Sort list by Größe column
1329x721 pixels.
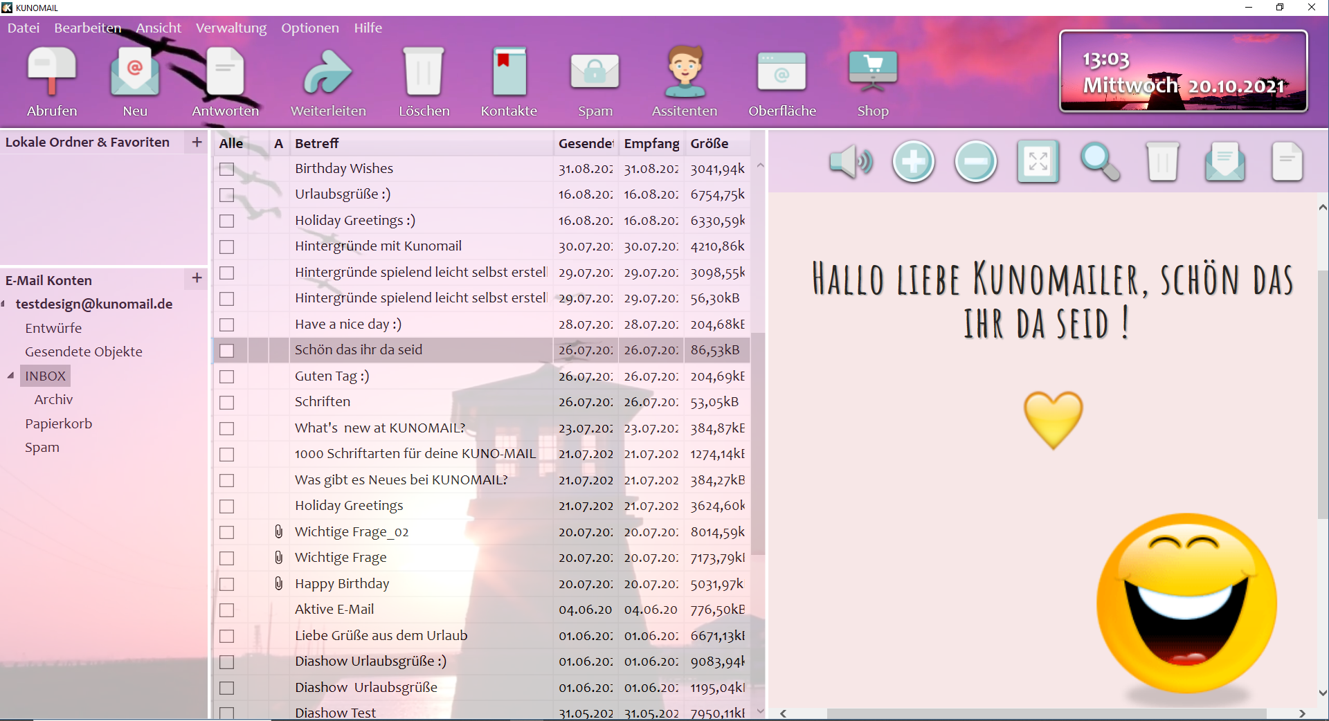[x=717, y=143]
